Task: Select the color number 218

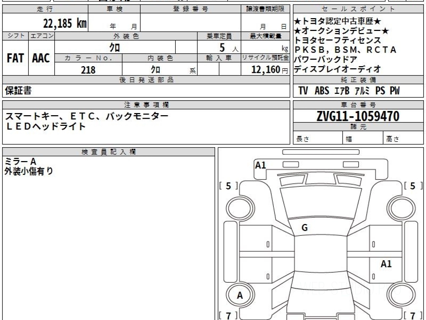Action: [x=88, y=70]
